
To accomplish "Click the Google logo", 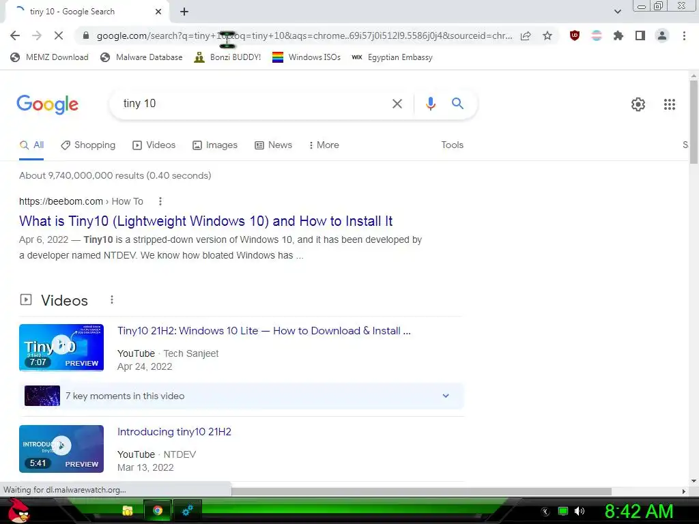I will click(47, 104).
